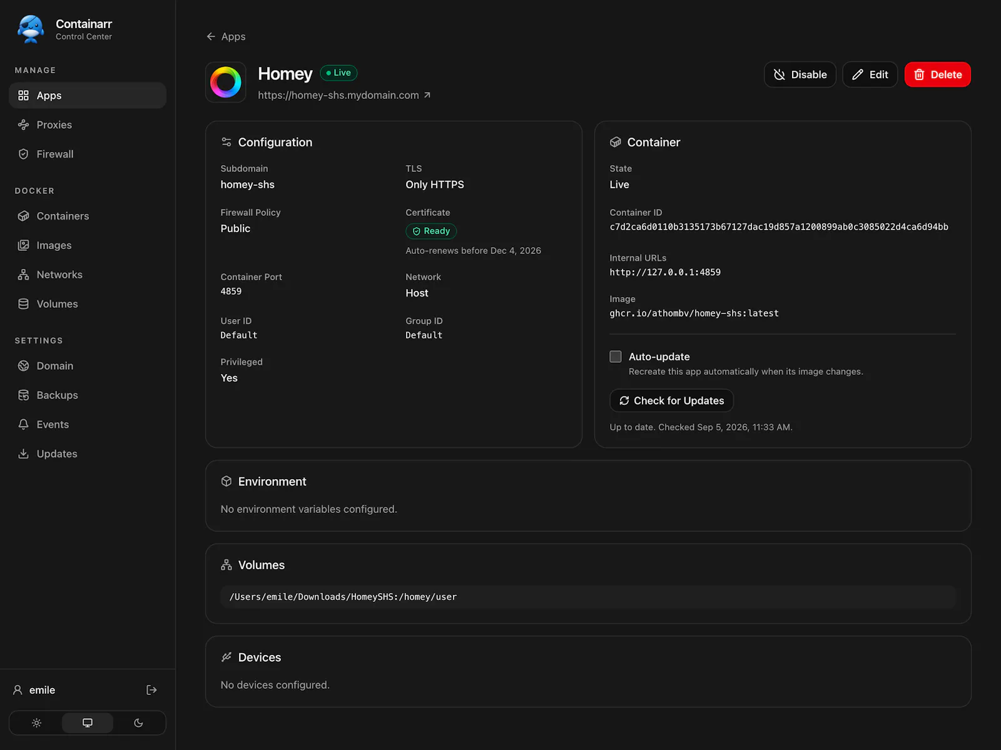Click the logout icon next to emile

tap(151, 690)
